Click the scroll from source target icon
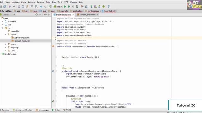The width and height of the screenshot is (202, 113). click(37, 15)
